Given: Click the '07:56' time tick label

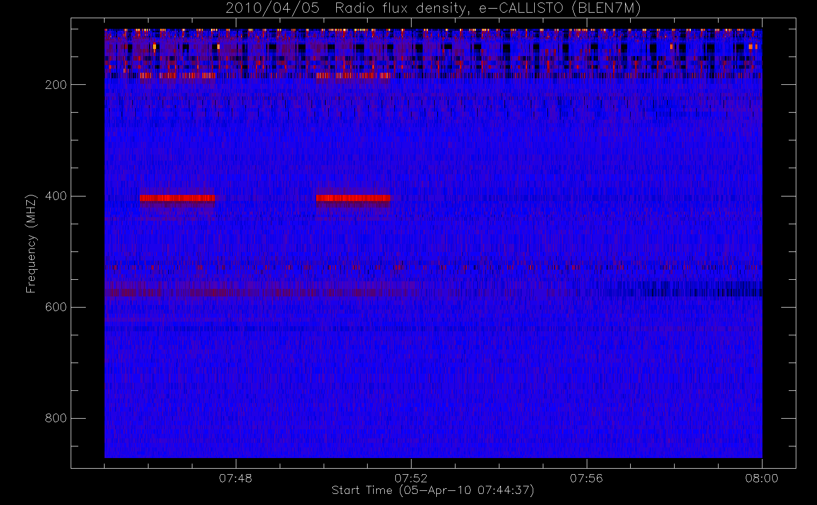Looking at the screenshot, I should 586,478.
